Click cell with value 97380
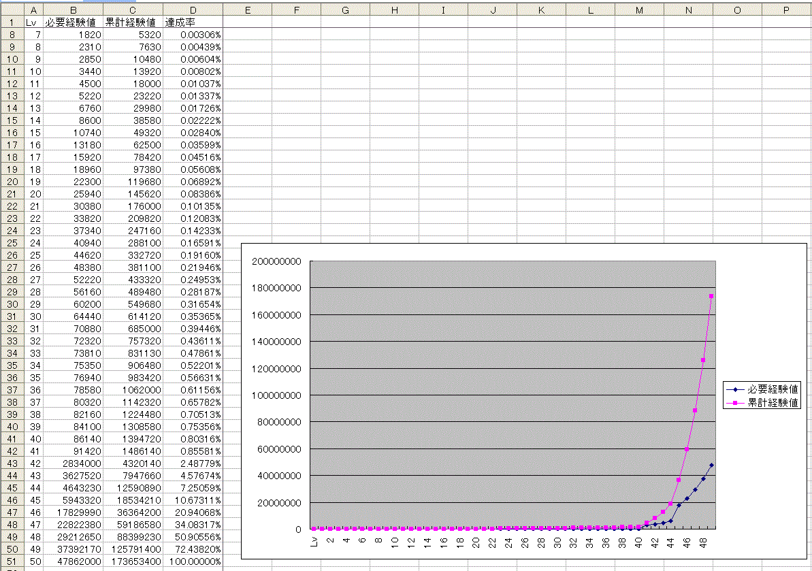Screen dimensions: 812x571 tap(133, 169)
